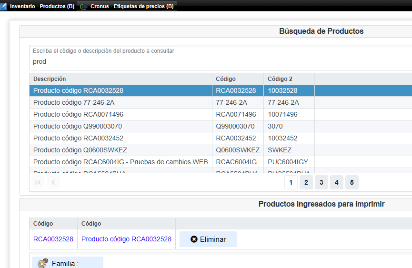This screenshot has width=412, height=268.
Task: Select row Producto código 77-246-2A
Action: pos(74,102)
